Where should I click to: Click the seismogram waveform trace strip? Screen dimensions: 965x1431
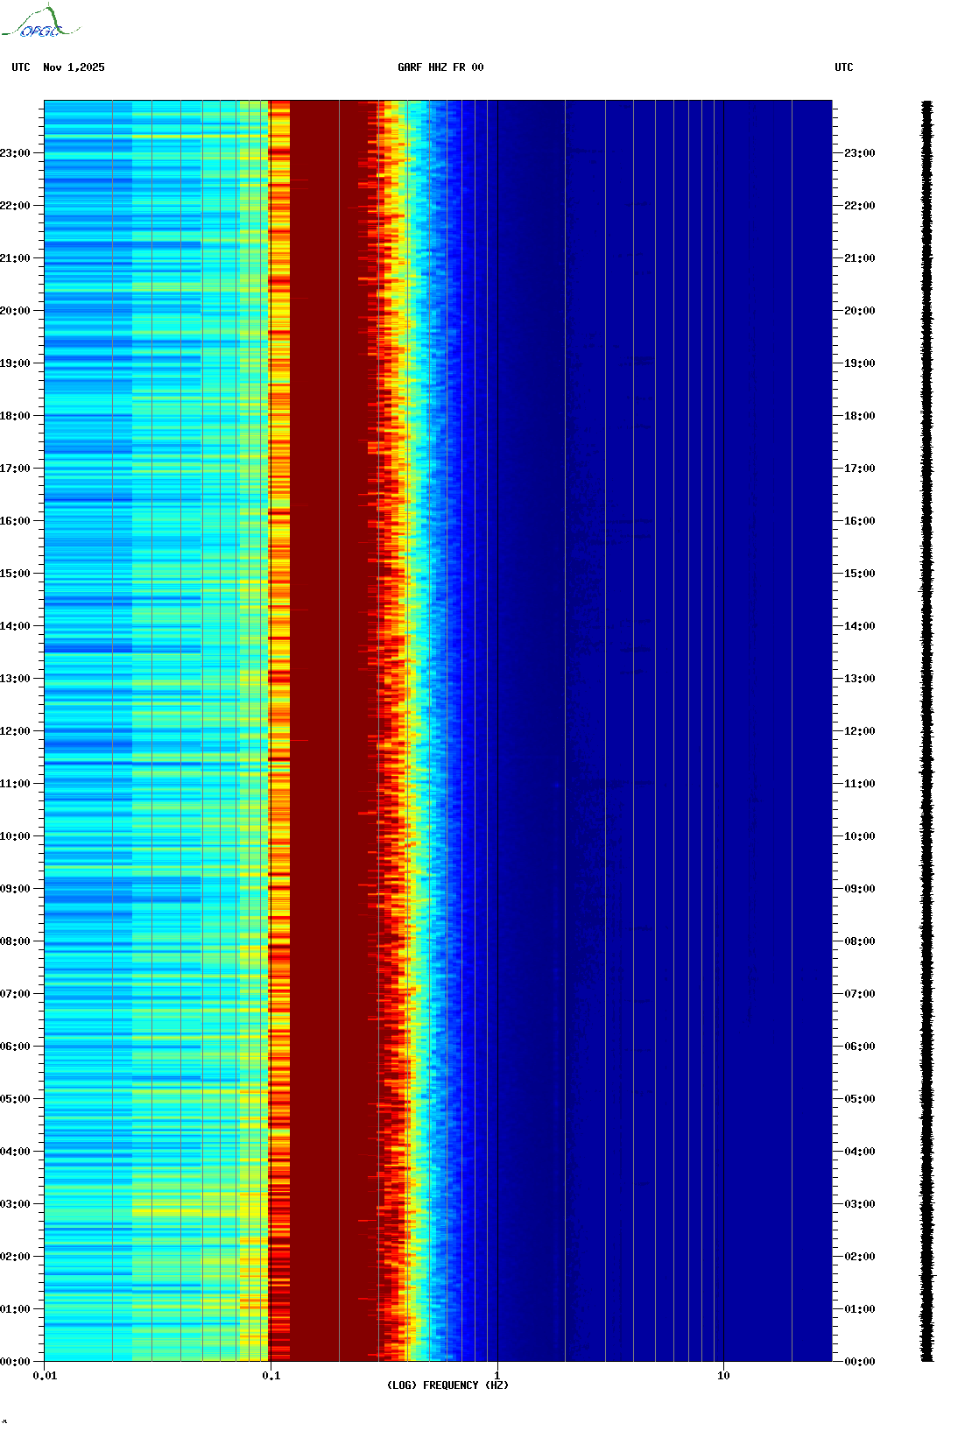click(926, 731)
